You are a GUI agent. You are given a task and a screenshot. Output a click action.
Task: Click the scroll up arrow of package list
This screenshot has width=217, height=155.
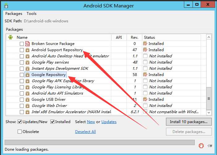click(209, 37)
